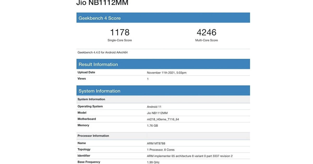Click the Memory value 1.76 GB
The height and width of the screenshot is (164, 313).
coord(152,125)
